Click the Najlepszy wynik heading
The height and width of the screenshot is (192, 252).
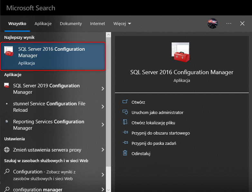click(x=19, y=37)
